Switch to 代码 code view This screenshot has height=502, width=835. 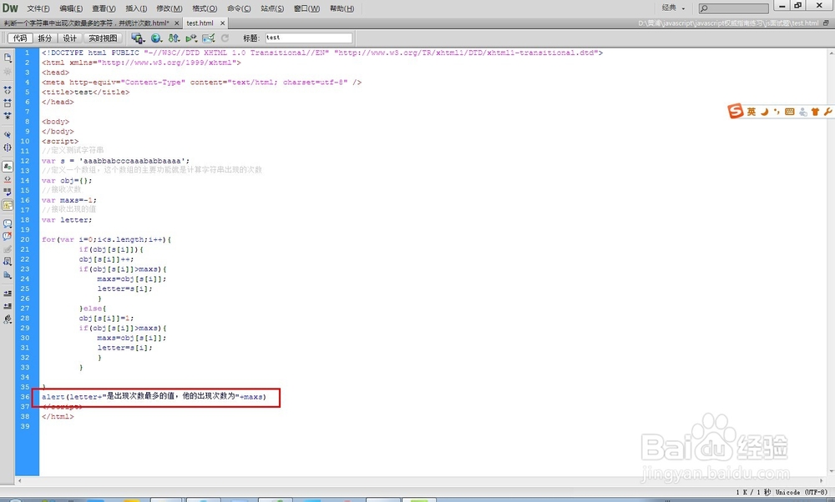coord(20,38)
